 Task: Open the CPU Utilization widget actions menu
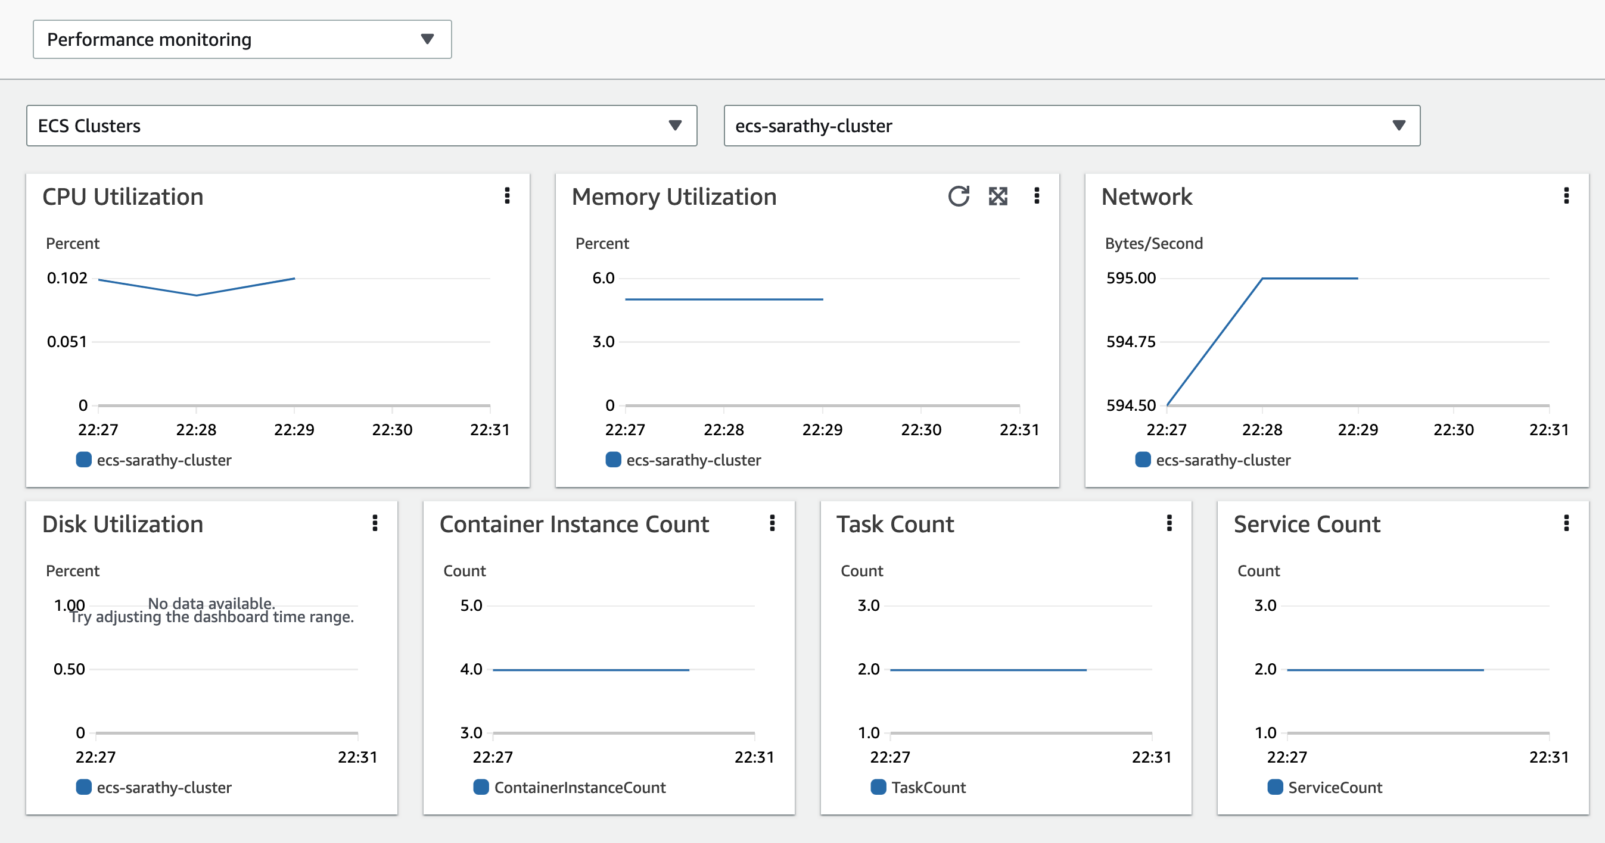point(507,196)
